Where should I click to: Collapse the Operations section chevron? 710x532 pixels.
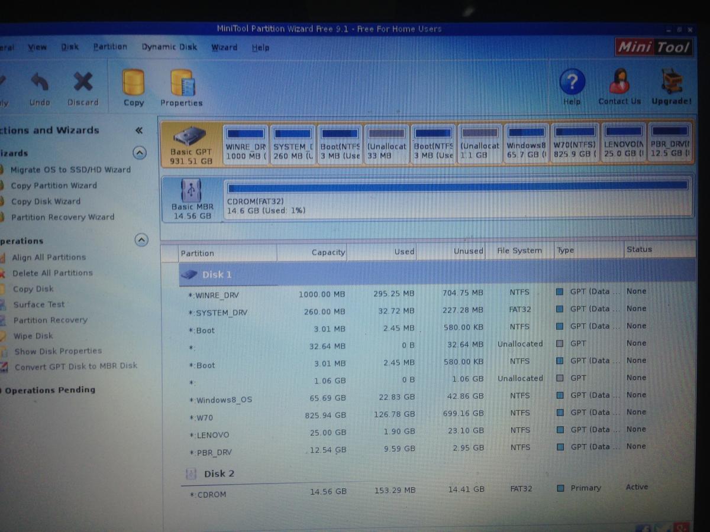coord(141,240)
